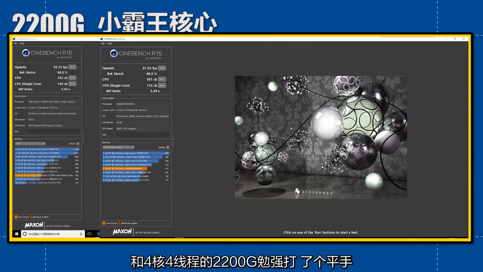Click left window title bar Cinebench icon
This screenshot has width=483, height=272.
[x=14, y=39]
